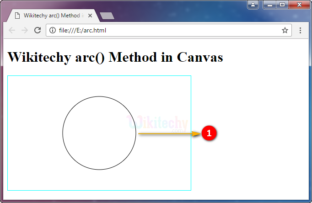Close the Chrome window
312x203 pixels.
[x=298, y=5]
